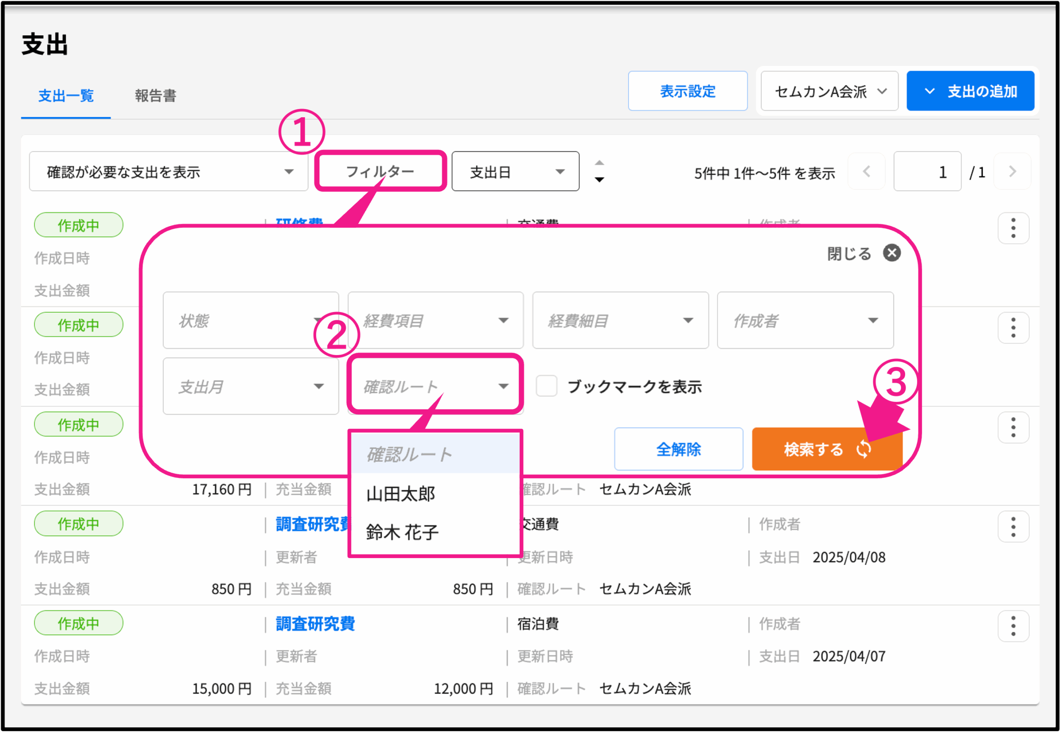Enable ブックマークを表示 checkbox
The image size is (1061, 733).
click(x=546, y=386)
